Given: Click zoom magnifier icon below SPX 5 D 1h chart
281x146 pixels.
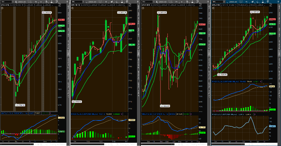Looking at the screenshot, I should [x=41, y=144].
